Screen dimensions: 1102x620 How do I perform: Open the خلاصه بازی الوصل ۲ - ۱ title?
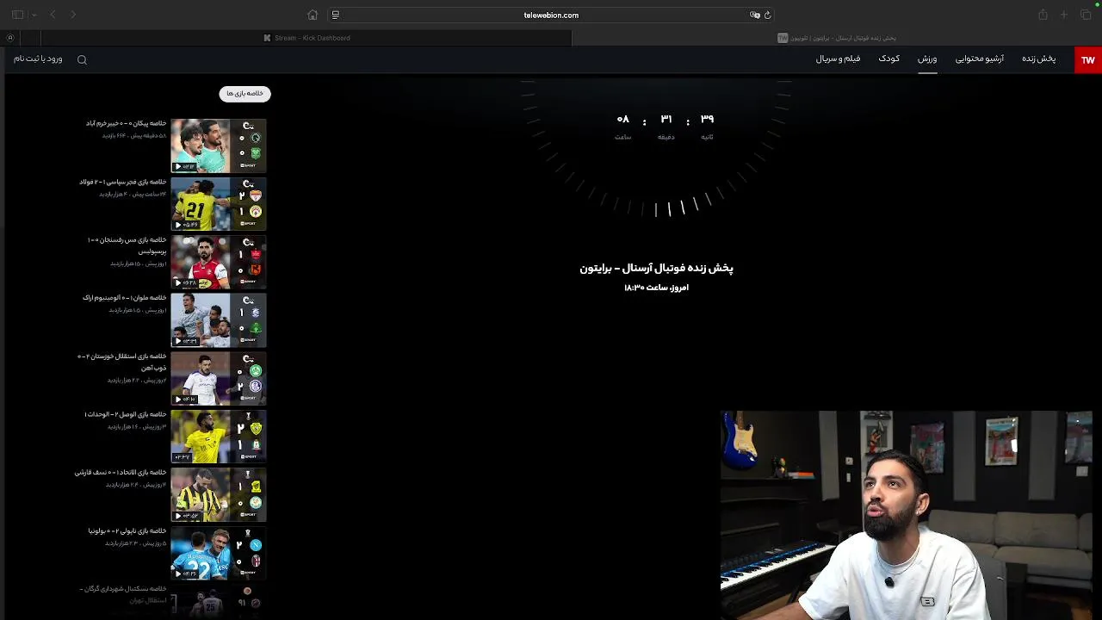[x=126, y=414]
